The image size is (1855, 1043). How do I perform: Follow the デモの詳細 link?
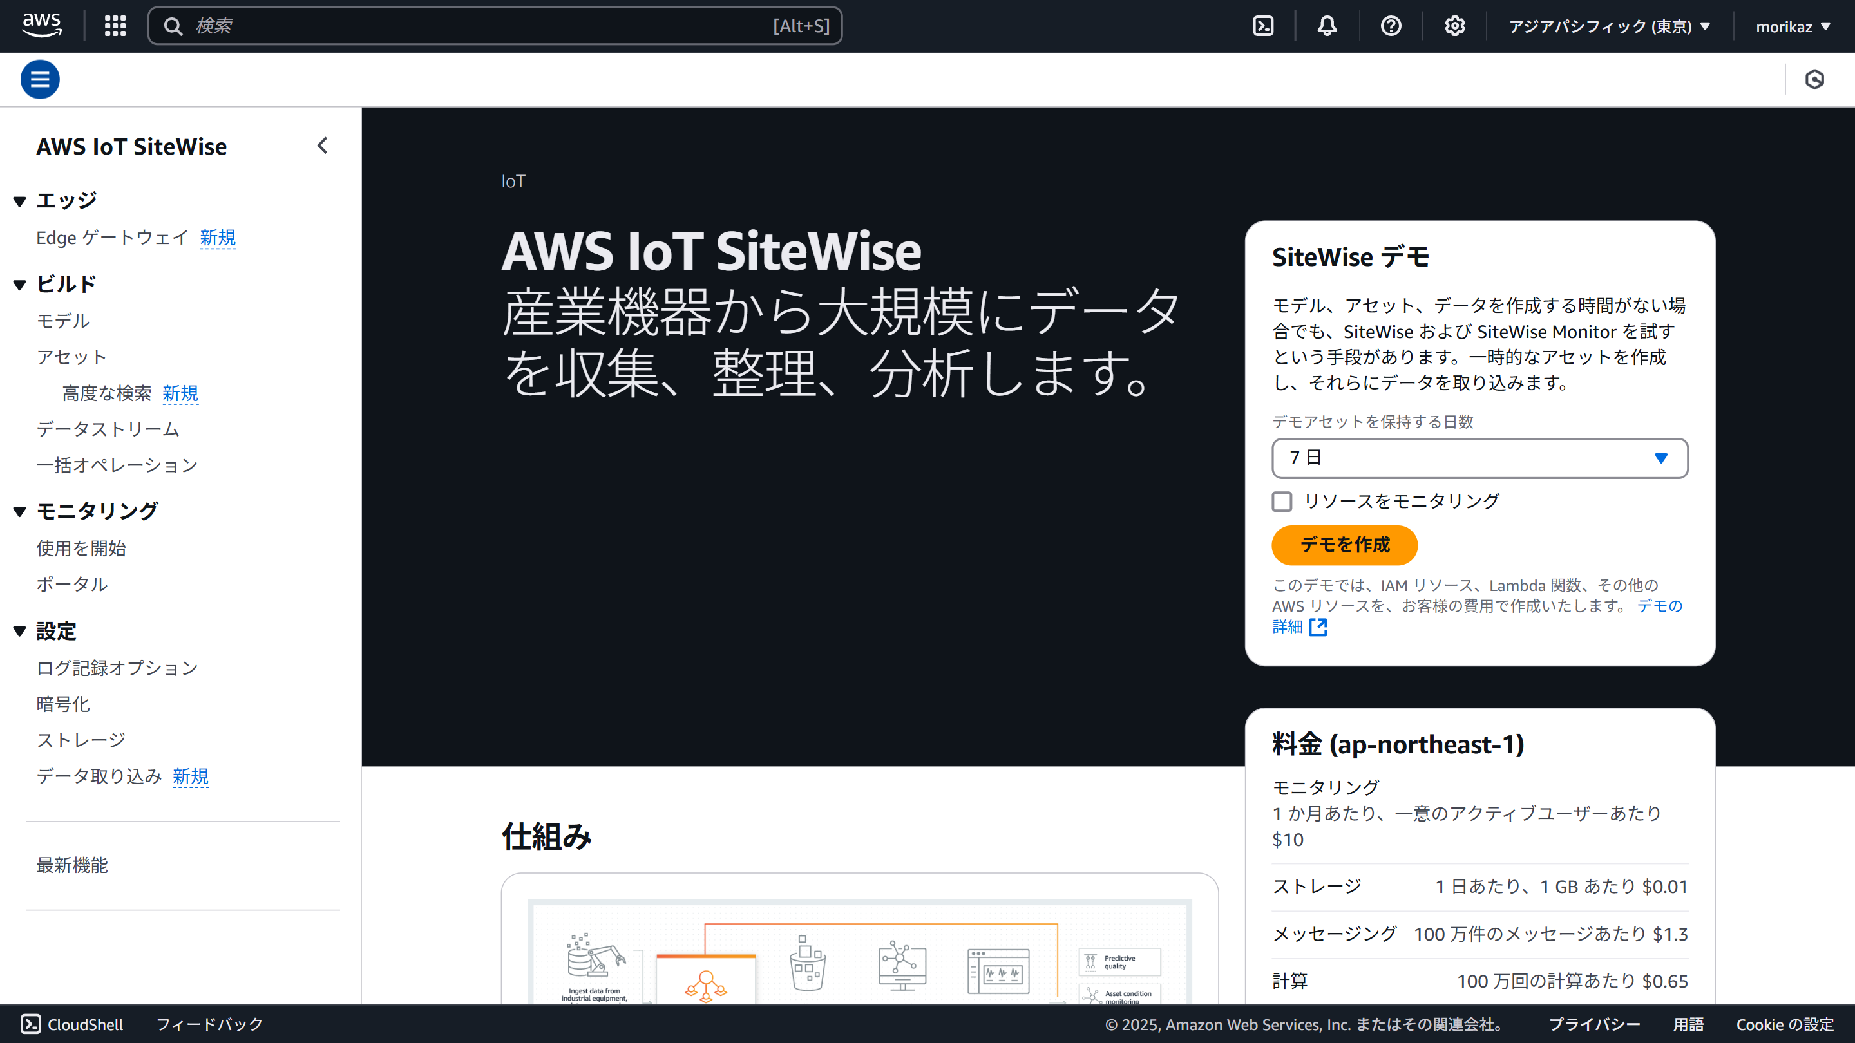pyautogui.click(x=1660, y=606)
